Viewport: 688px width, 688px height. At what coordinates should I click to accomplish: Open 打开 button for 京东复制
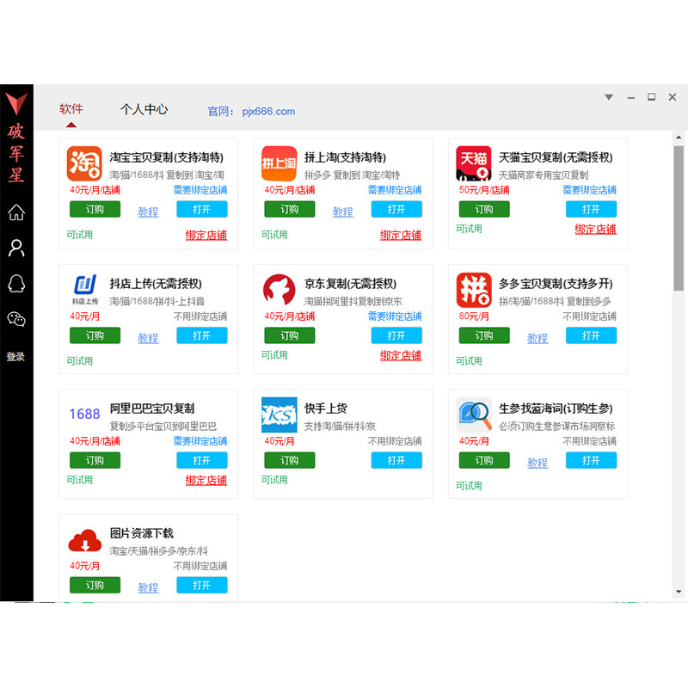[396, 336]
